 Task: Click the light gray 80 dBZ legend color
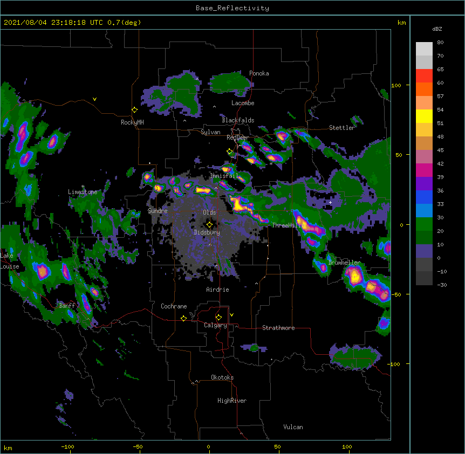[x=424, y=49]
